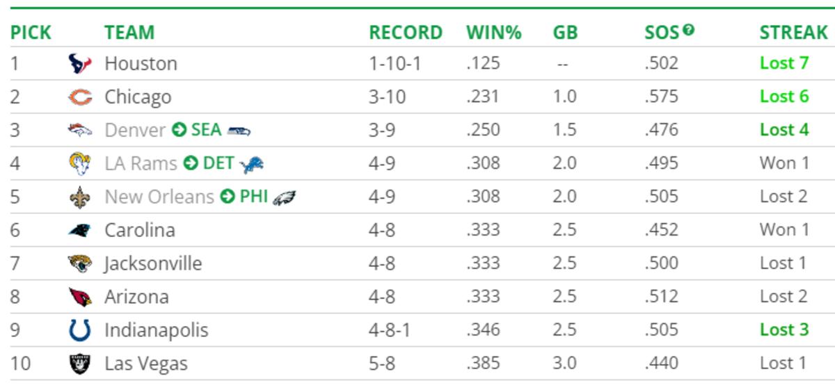This screenshot has width=835, height=385.
Task: Click the Philadelphia Eagles logo
Action: pos(284,197)
